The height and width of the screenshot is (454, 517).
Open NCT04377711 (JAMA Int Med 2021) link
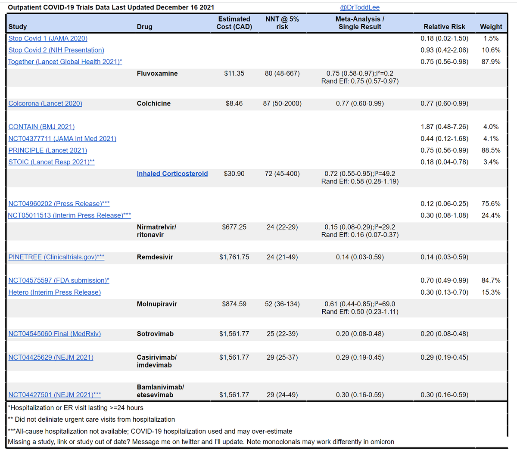(x=62, y=139)
